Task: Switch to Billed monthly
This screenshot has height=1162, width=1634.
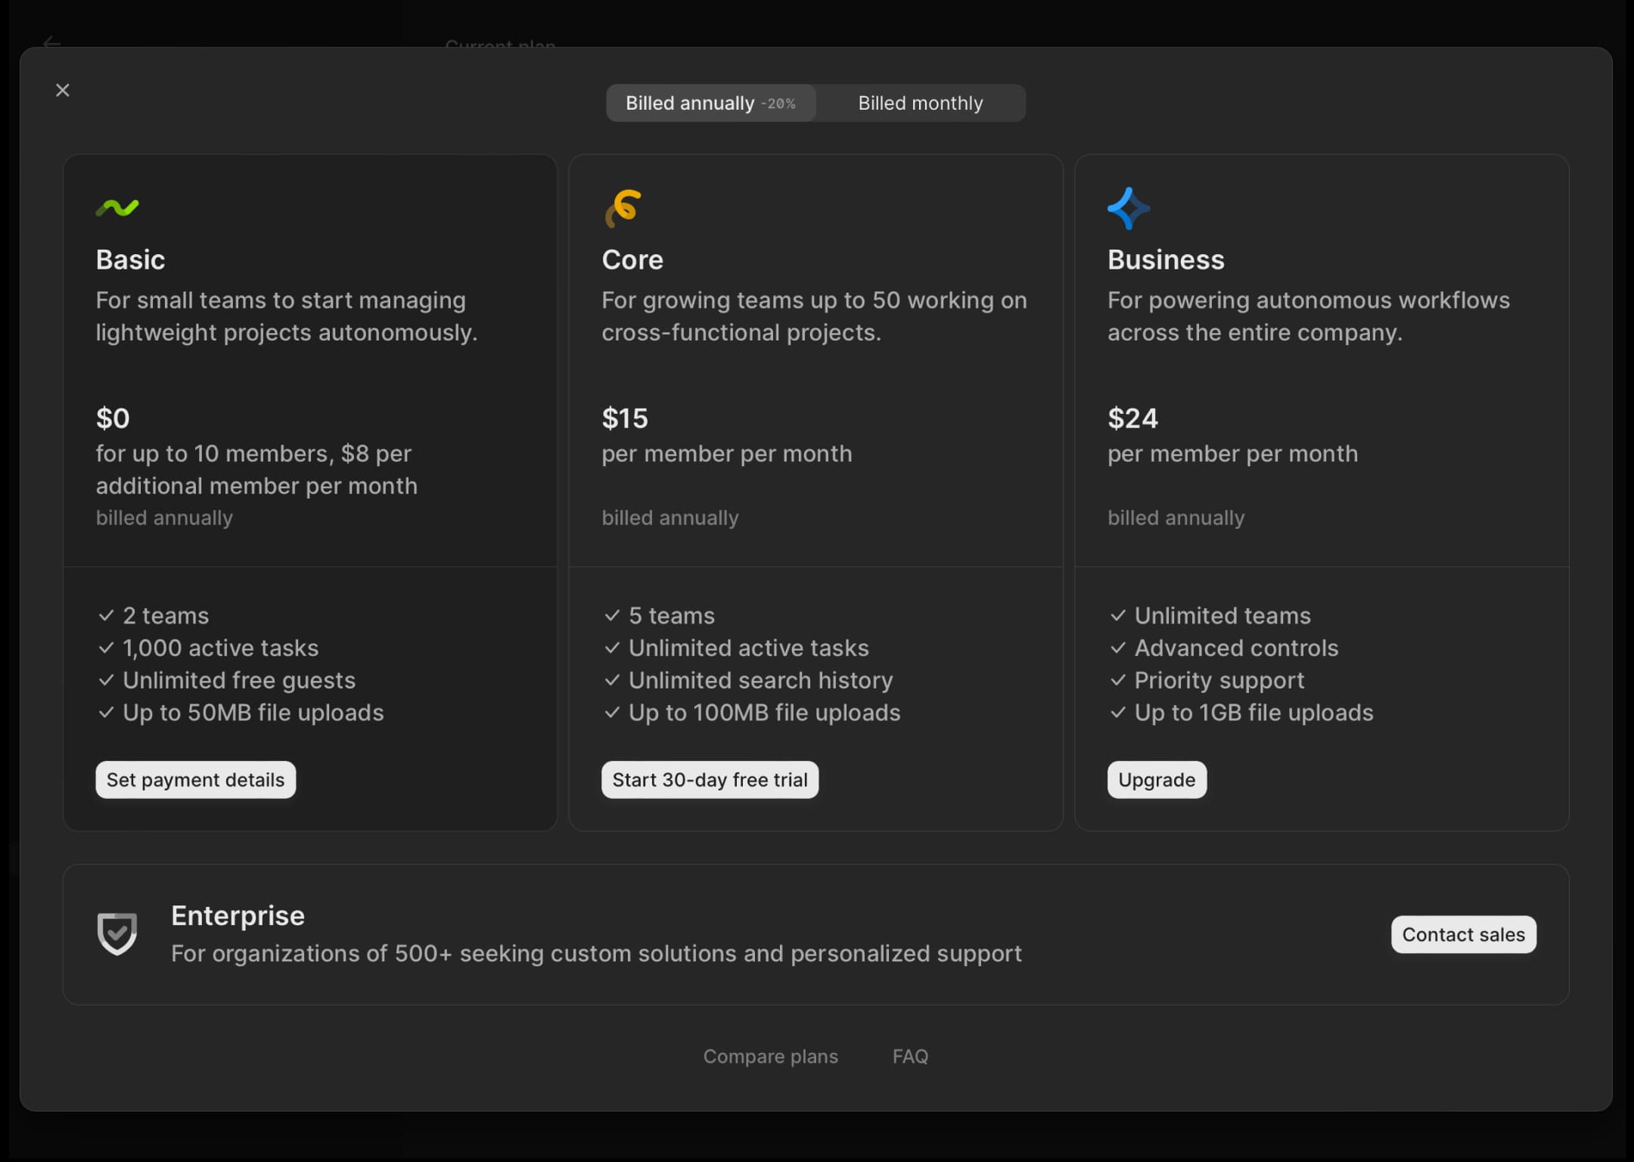Action: (x=920, y=103)
